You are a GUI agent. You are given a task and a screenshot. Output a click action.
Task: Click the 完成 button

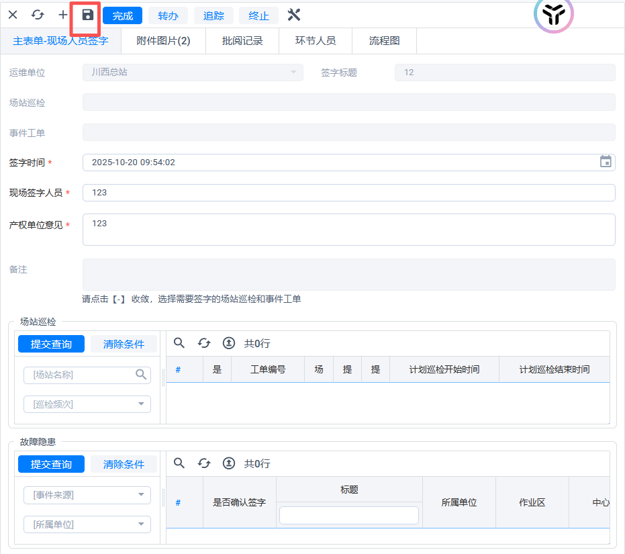(x=122, y=15)
